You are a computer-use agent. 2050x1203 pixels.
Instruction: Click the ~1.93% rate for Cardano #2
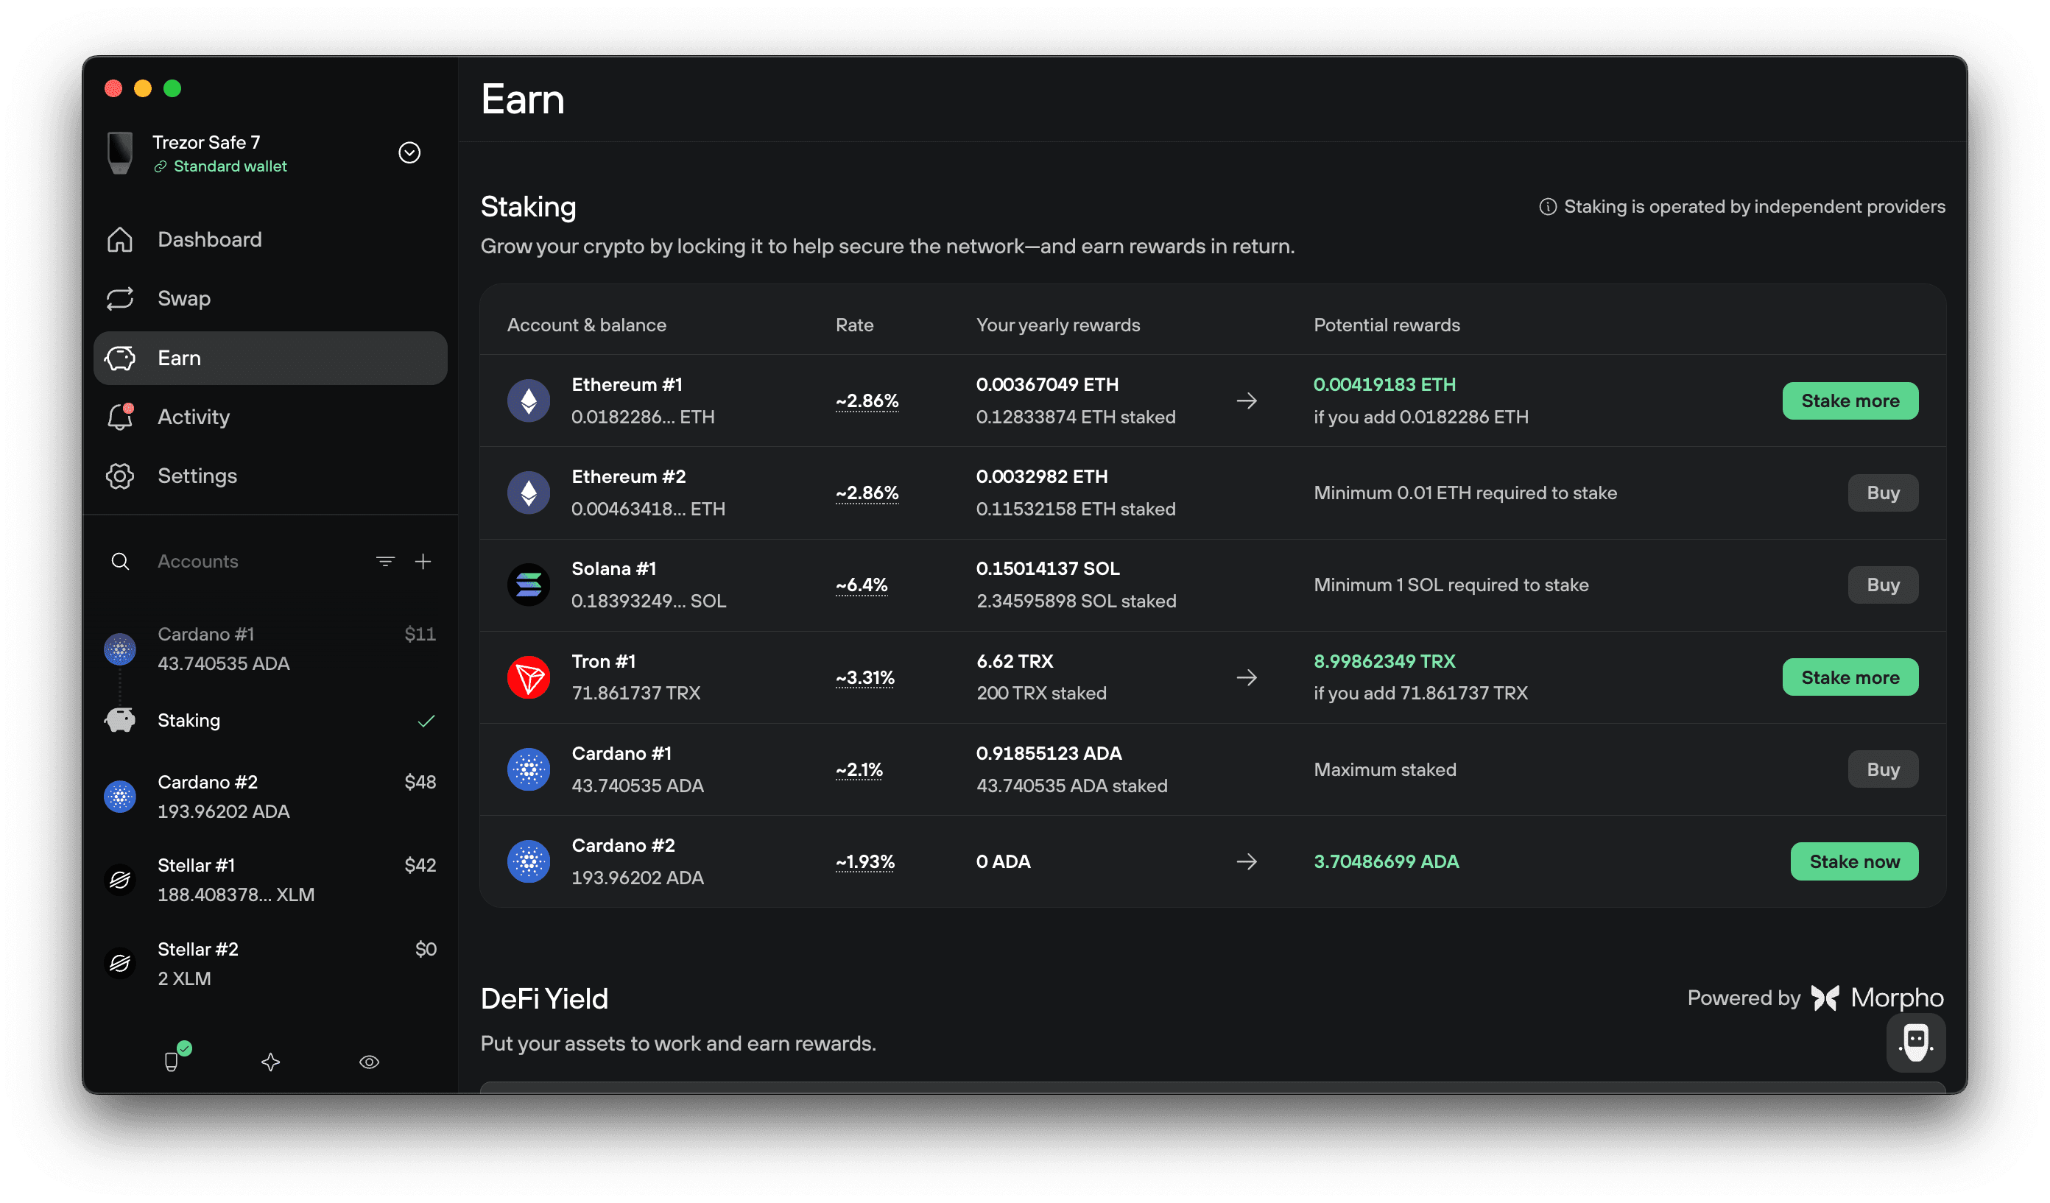coord(864,861)
